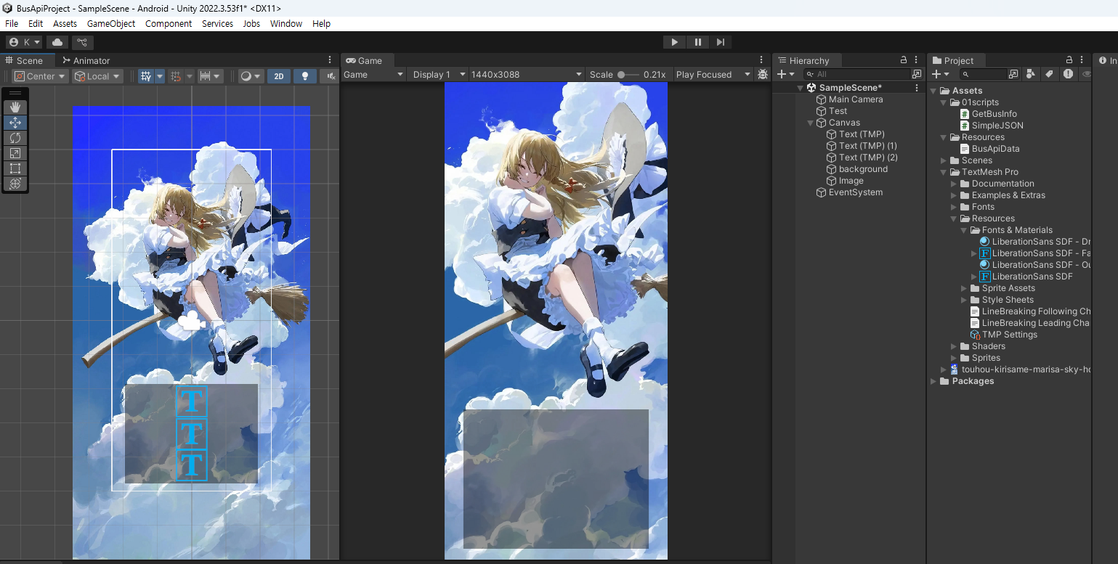Switch to the Animator tab
The height and width of the screenshot is (564, 1118).
(x=86, y=60)
